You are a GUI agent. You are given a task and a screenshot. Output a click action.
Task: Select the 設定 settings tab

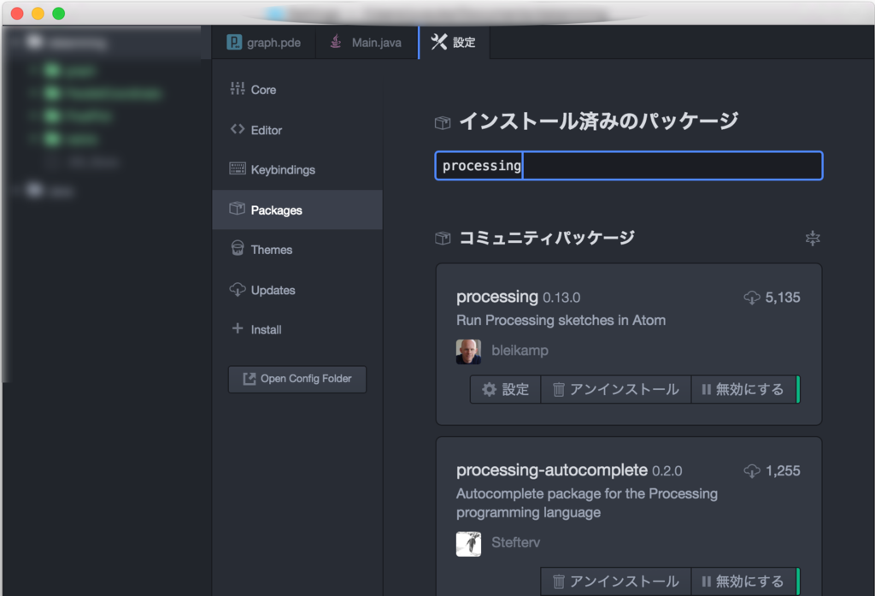454,43
